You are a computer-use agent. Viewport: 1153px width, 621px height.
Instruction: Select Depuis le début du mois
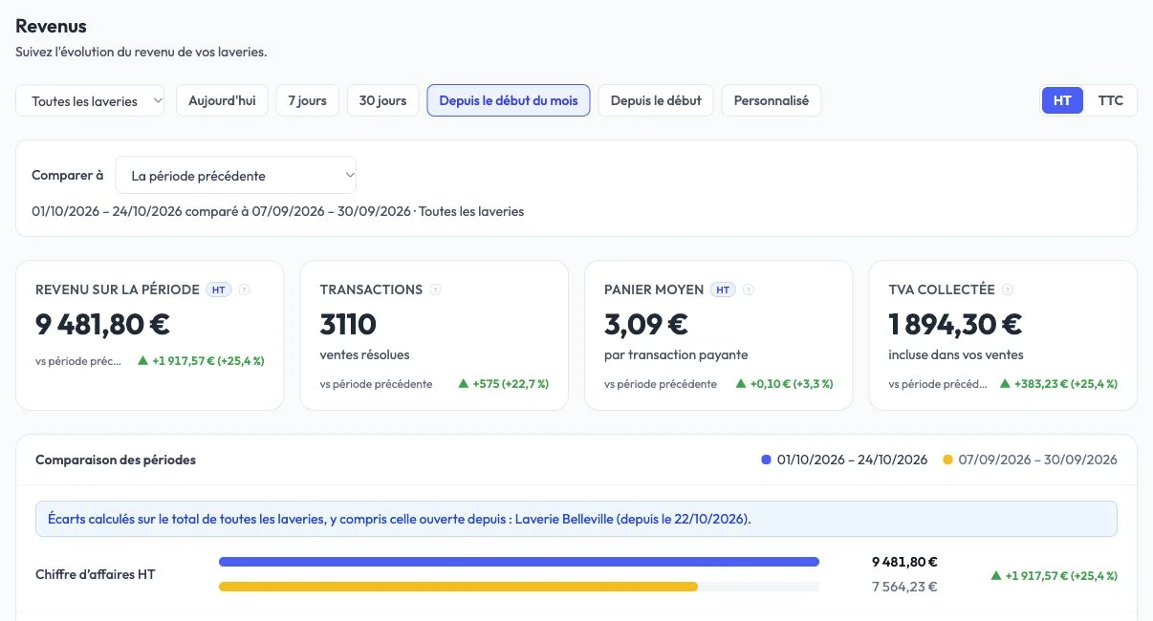tap(509, 100)
